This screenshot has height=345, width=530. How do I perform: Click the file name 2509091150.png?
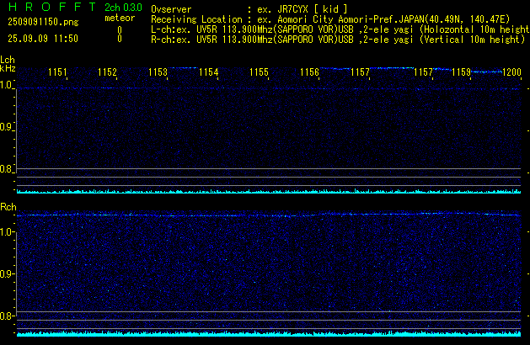pos(43,22)
